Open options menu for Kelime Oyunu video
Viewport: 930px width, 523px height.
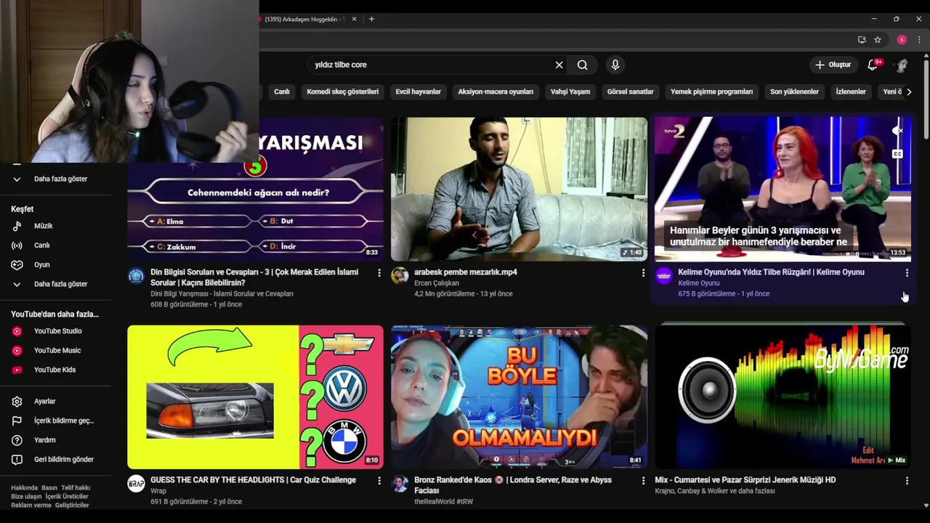(x=907, y=272)
